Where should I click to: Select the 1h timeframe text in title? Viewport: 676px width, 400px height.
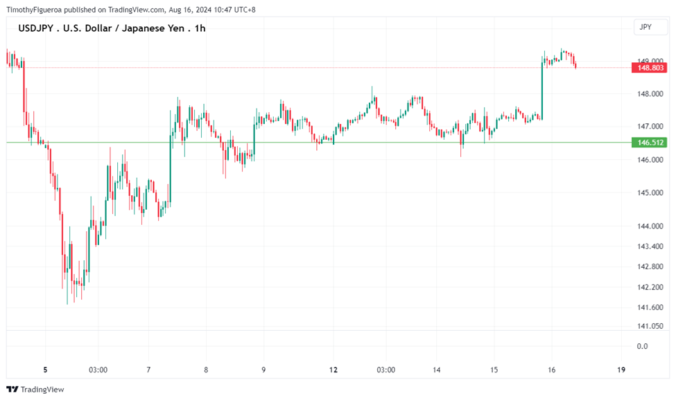[200, 28]
